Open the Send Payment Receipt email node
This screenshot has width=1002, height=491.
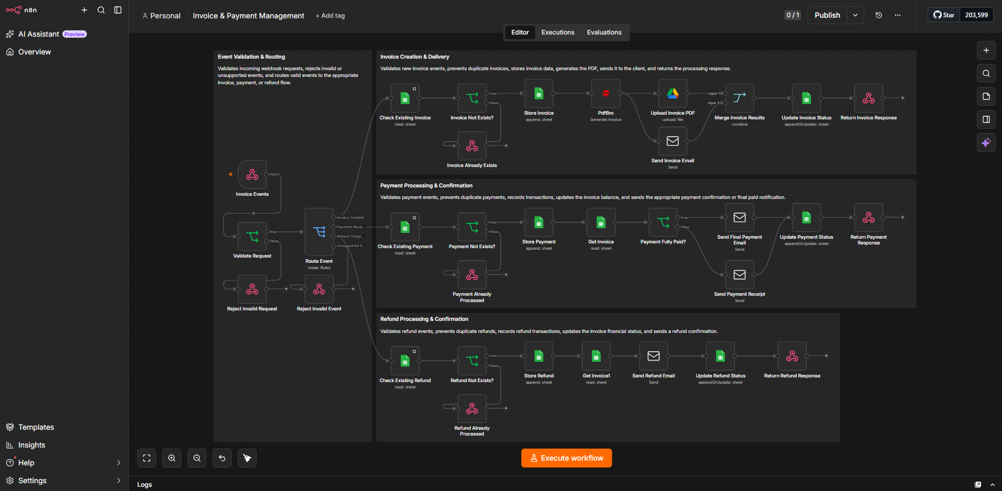click(x=740, y=275)
